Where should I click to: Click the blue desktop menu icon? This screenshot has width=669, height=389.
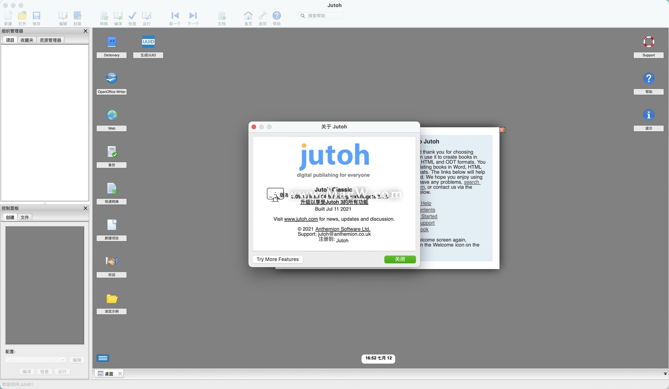[x=103, y=358]
